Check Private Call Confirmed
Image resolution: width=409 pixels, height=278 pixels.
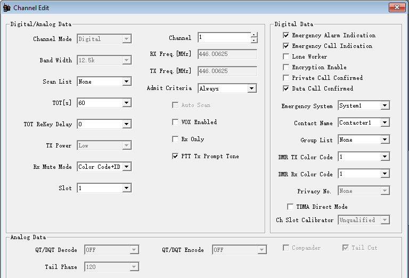pos(286,78)
